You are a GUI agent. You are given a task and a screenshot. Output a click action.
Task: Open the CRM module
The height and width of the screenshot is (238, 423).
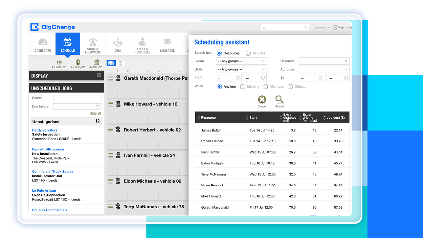[117, 44]
